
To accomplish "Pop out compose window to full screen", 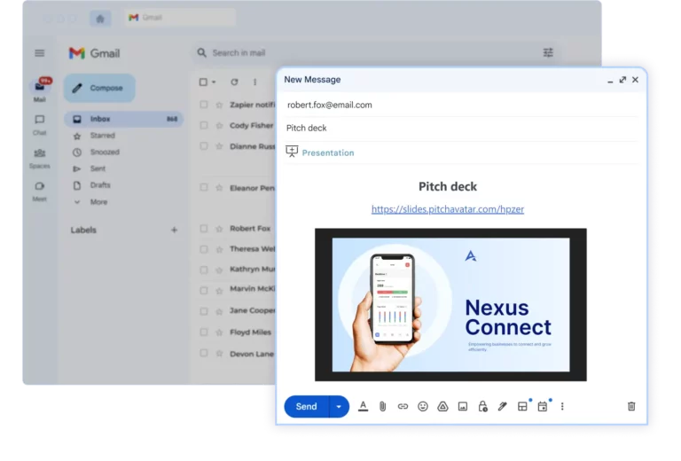I will pyautogui.click(x=622, y=80).
